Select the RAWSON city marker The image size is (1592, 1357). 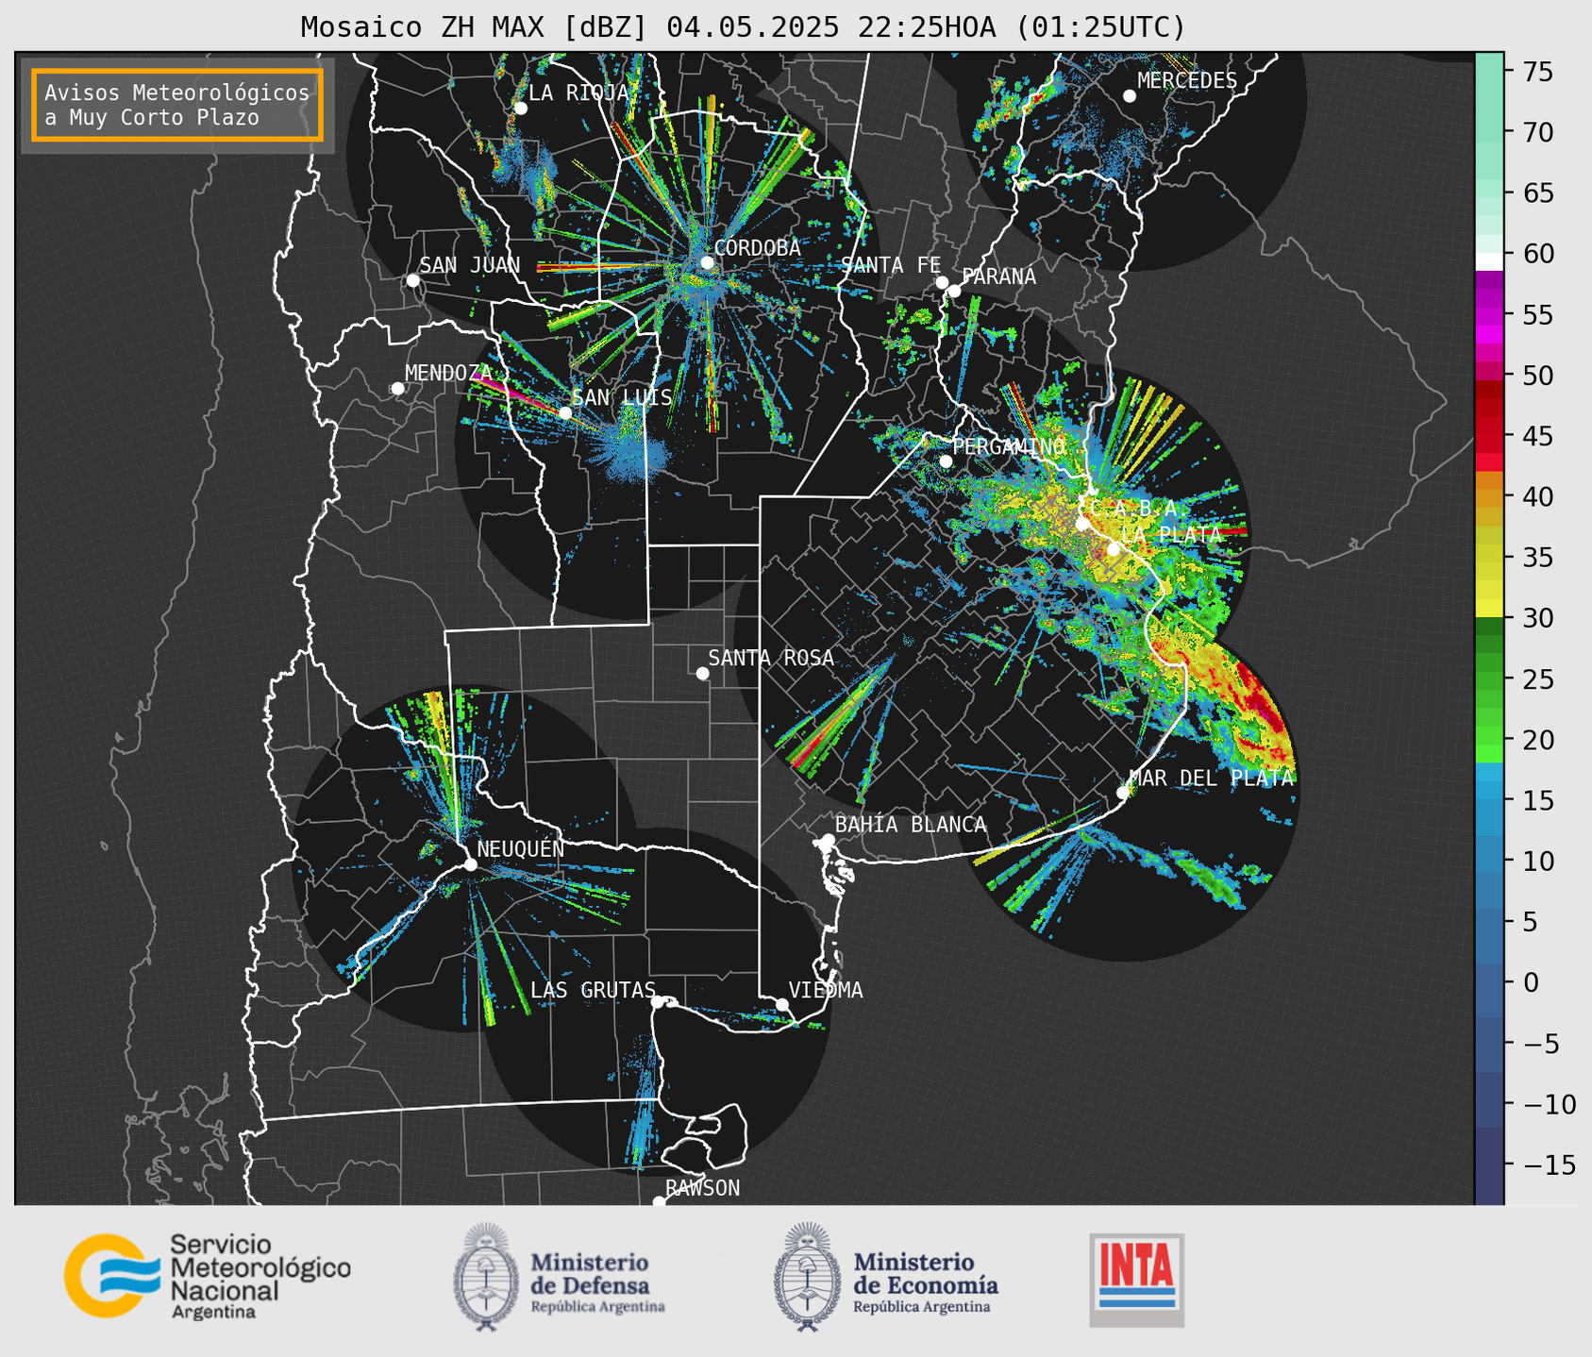point(659,1201)
